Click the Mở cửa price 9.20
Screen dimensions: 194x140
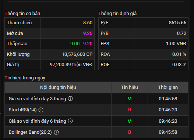[88, 33]
